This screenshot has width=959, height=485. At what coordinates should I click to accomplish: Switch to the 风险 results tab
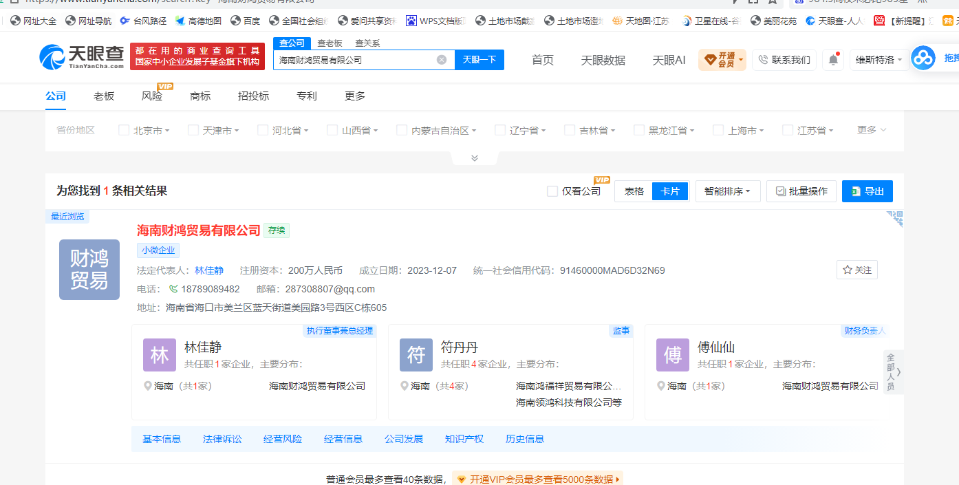pyautogui.click(x=152, y=96)
